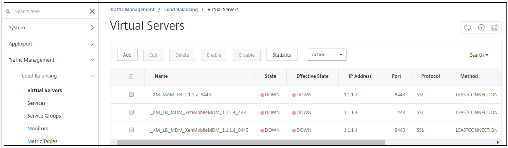
Task: Click the name _XM_LB_MDM_XenMobileMDM_1.1.1.4_8443
Action: (x=199, y=130)
